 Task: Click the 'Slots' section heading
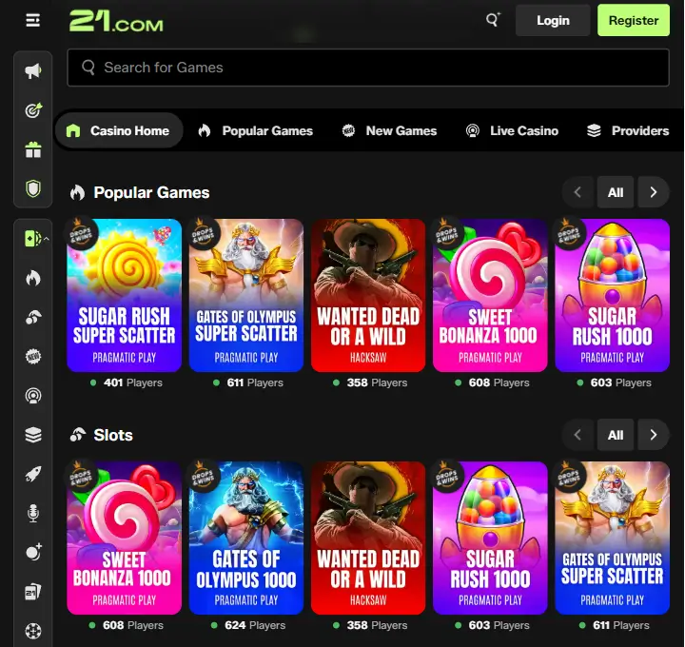tap(113, 435)
